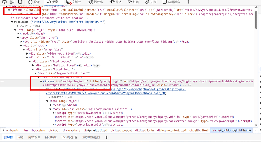Select the div#root breadcrumb
This screenshot has width=261, height=142.
(x=54, y=130)
